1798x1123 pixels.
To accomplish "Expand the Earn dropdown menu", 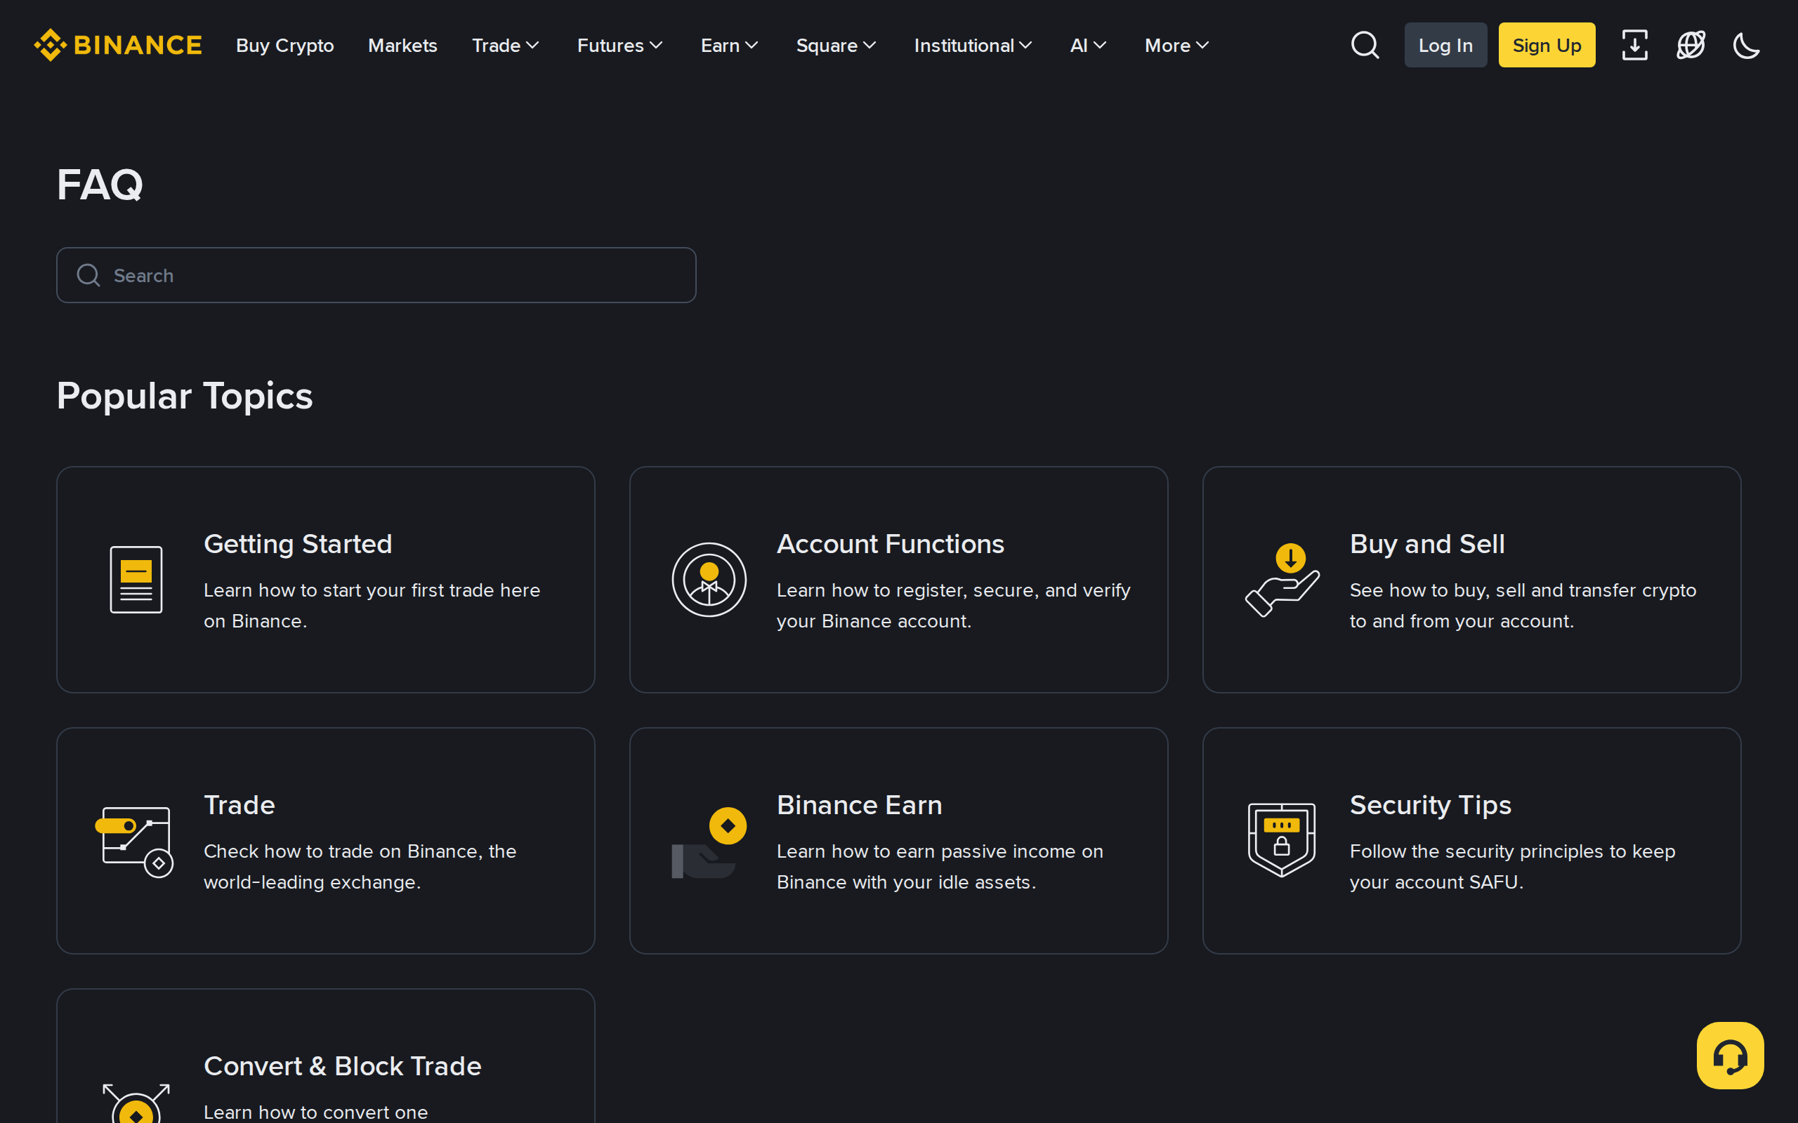I will pos(730,46).
